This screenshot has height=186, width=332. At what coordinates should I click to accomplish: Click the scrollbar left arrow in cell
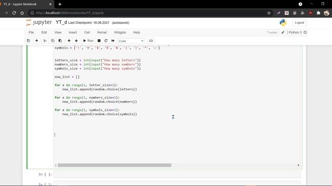(x=56, y=165)
